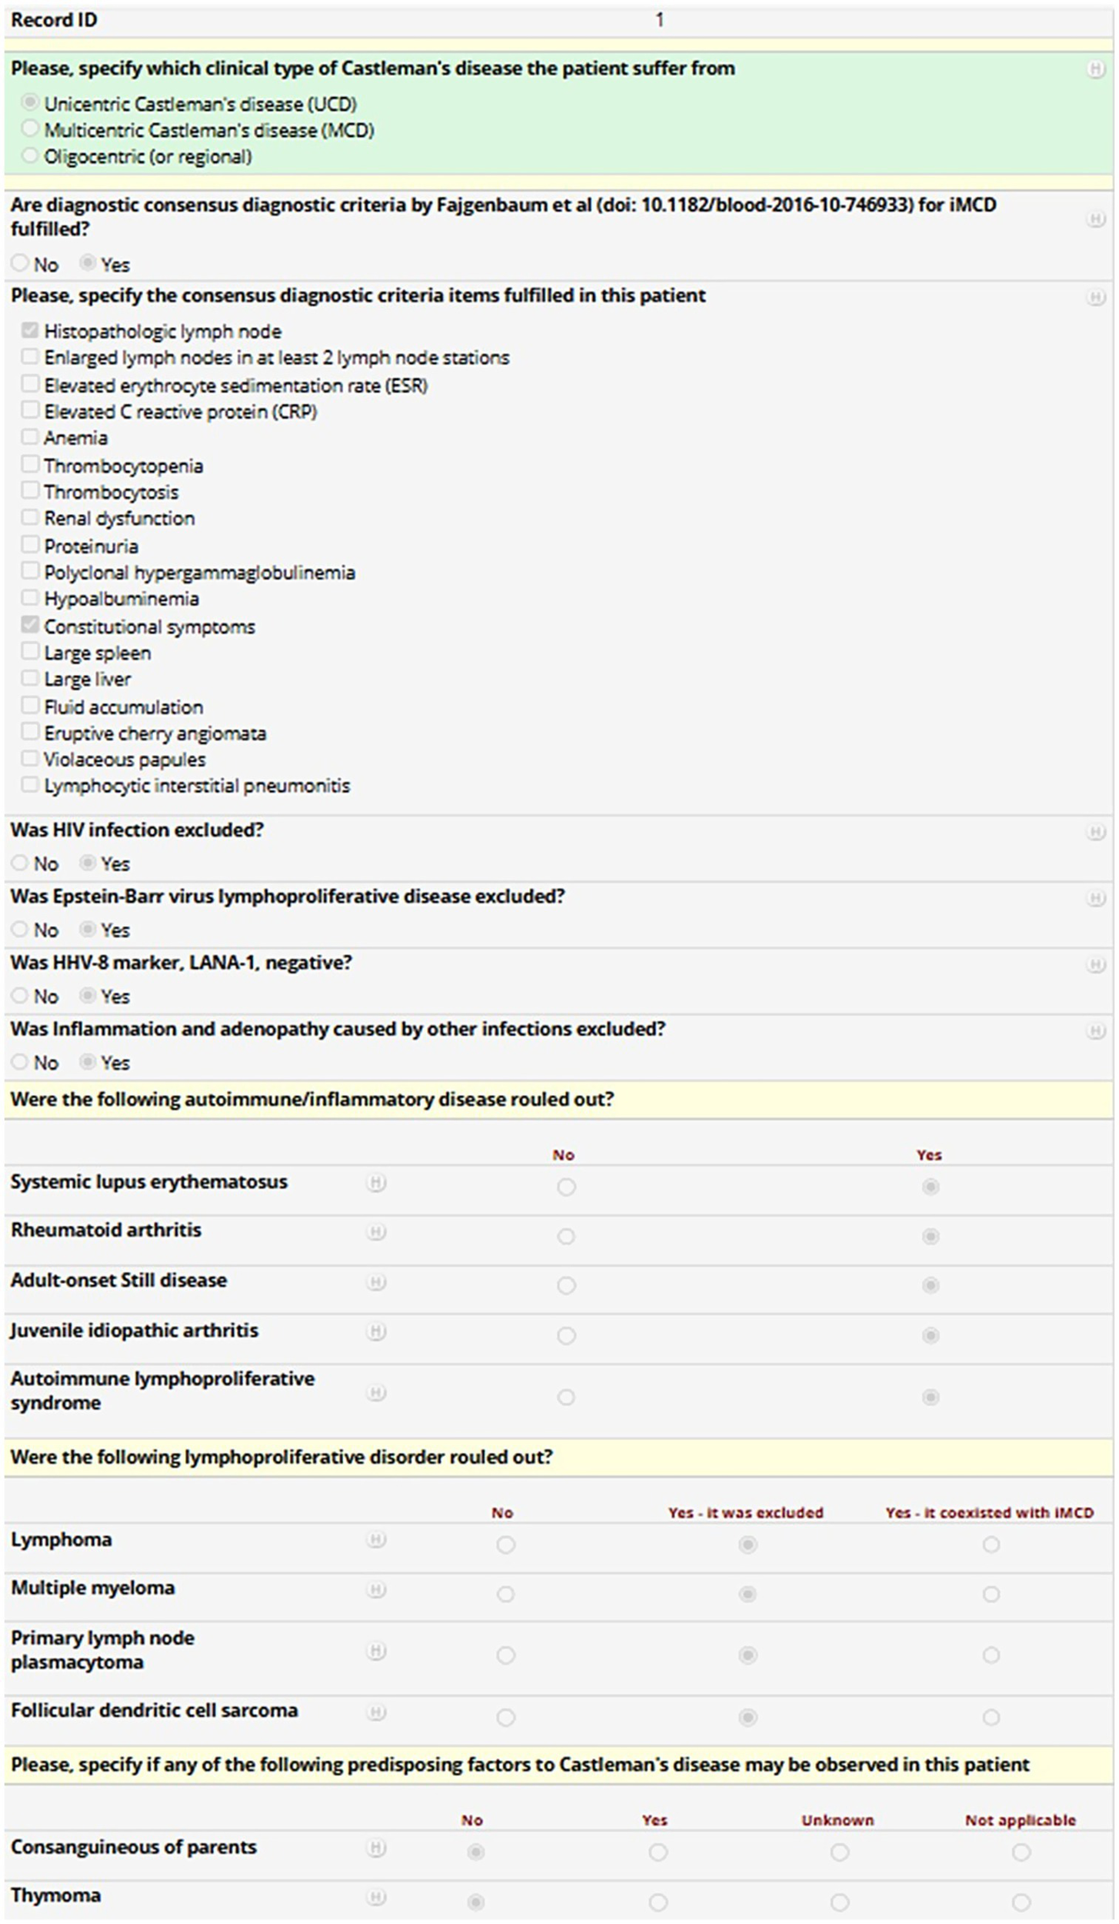The height and width of the screenshot is (1924, 1119).
Task: Check the Anemia criteria checkbox
Action: coord(30,436)
